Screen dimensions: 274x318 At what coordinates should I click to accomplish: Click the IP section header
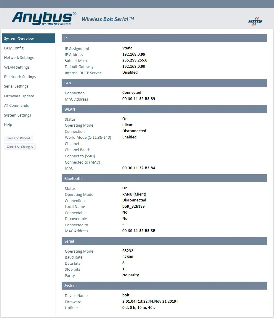pyautogui.click(x=164, y=38)
